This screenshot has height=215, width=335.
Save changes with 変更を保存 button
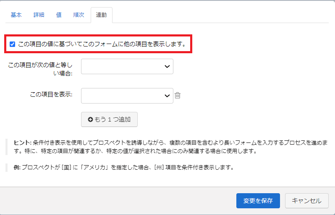tap(258, 201)
